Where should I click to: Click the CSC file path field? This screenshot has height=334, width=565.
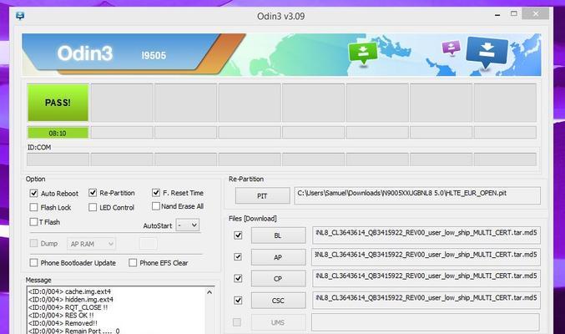pyautogui.click(x=426, y=300)
